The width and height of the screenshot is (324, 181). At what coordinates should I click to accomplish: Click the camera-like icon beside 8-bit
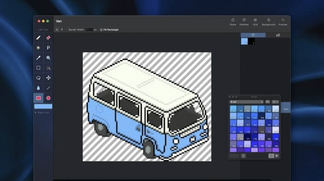pos(268,102)
